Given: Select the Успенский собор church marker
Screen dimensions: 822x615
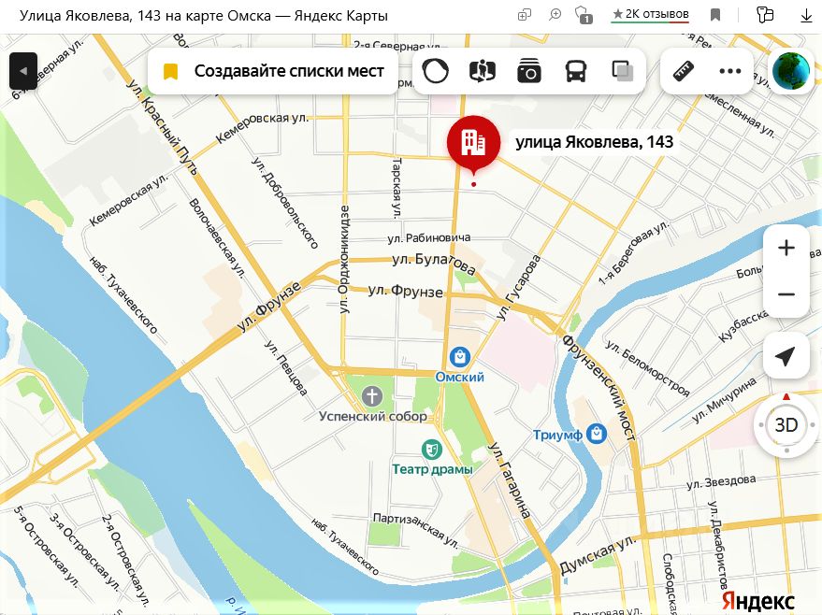Looking at the screenshot, I should coord(371,395).
